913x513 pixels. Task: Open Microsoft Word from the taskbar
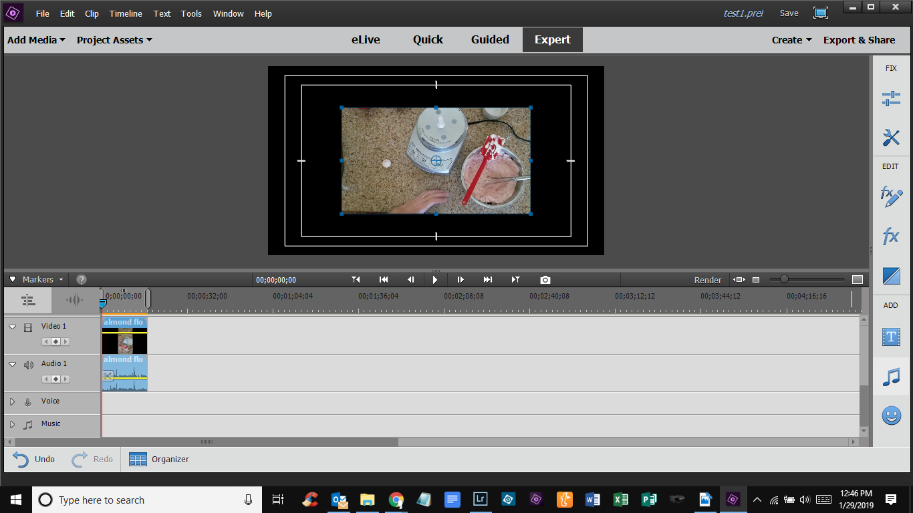(x=592, y=500)
